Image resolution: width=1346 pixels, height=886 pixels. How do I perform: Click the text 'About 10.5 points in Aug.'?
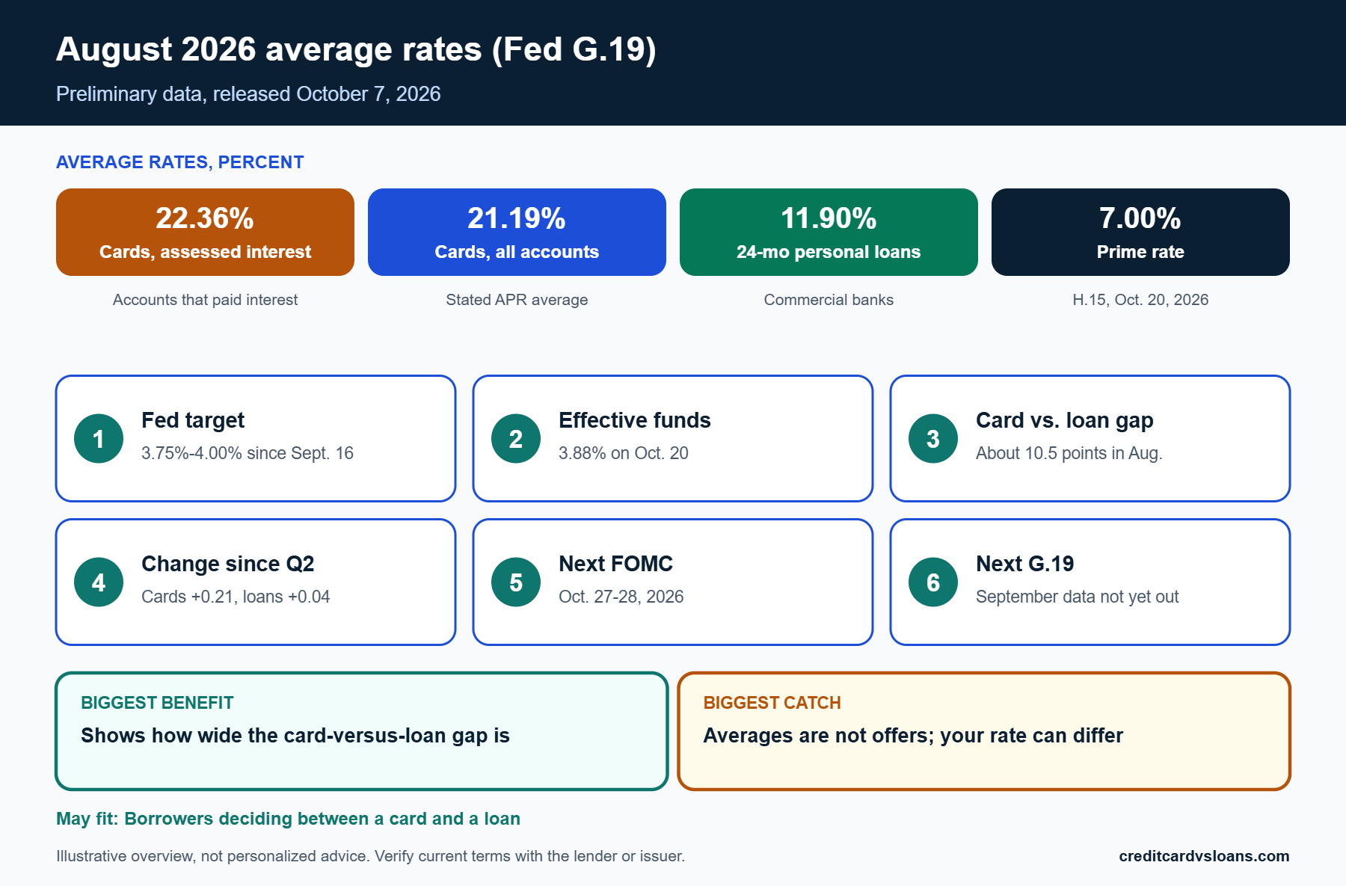point(1069,453)
